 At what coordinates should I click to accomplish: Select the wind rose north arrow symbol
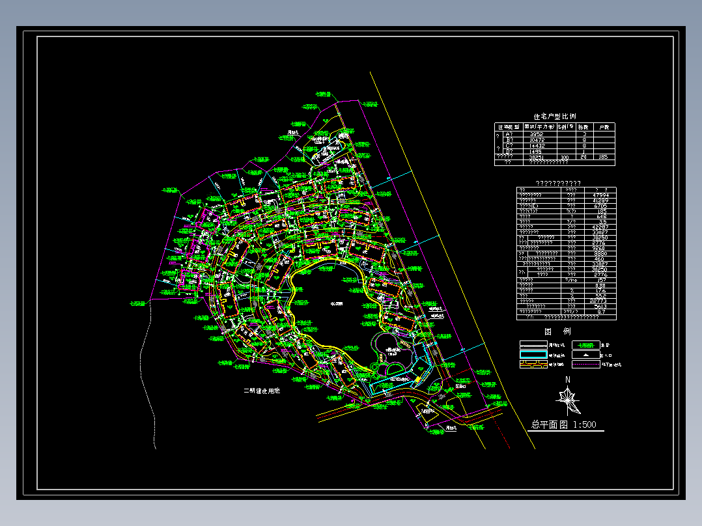pyautogui.click(x=569, y=400)
